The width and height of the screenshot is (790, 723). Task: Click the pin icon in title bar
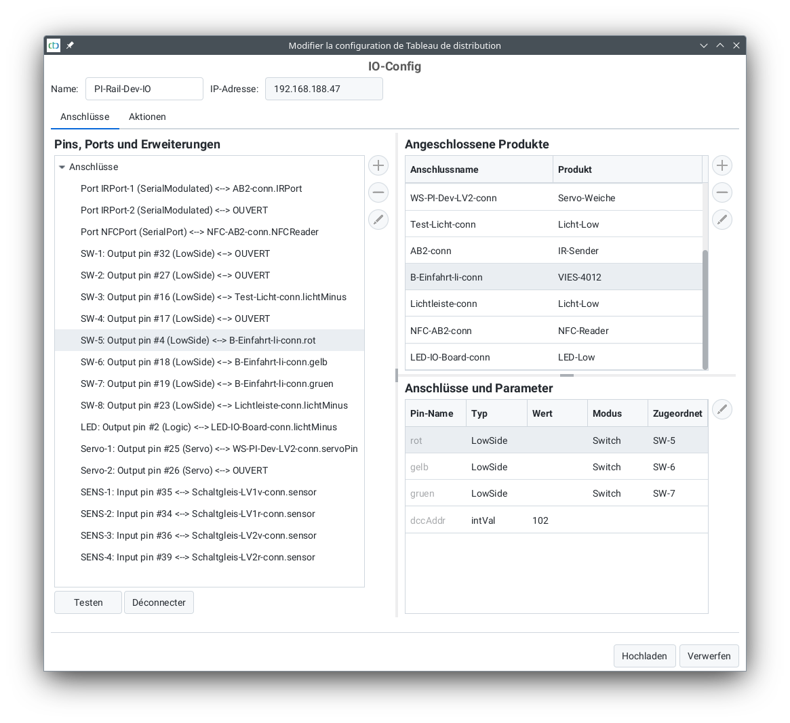point(70,45)
